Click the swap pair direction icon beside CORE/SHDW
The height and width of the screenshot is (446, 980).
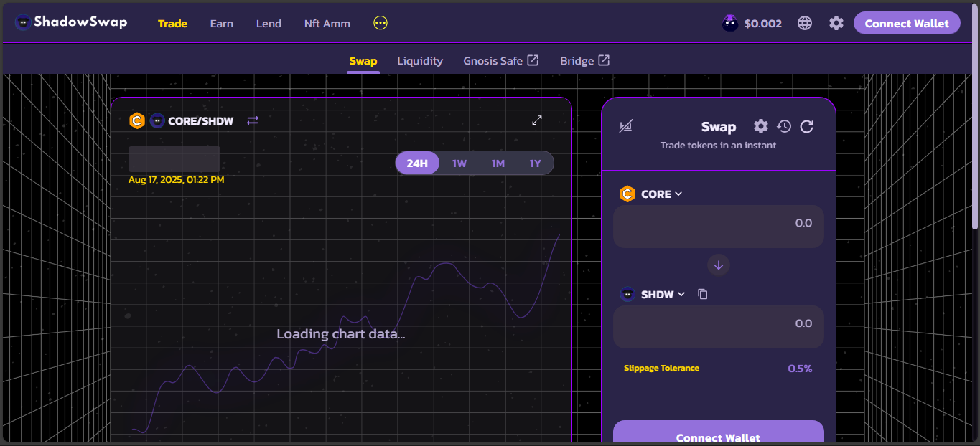[253, 120]
